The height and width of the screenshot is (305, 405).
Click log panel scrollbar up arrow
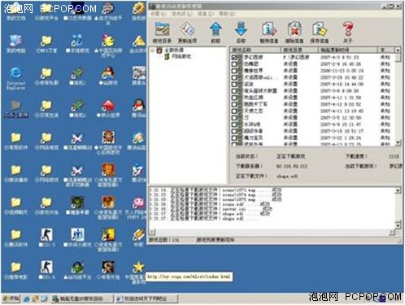398,191
